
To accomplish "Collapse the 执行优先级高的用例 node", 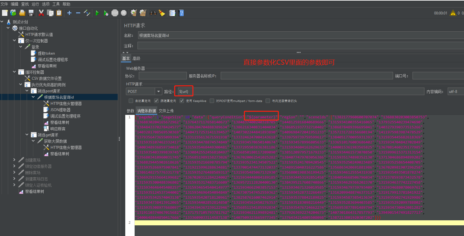I will pyautogui.click(x=21, y=85).
